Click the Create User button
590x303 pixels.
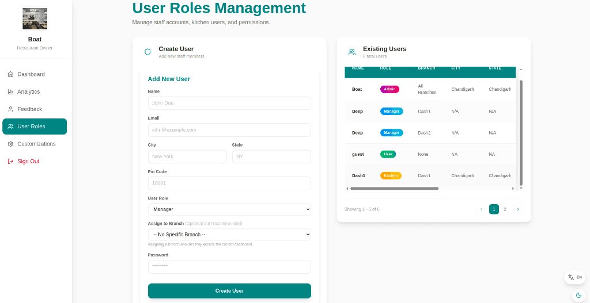[229, 291]
